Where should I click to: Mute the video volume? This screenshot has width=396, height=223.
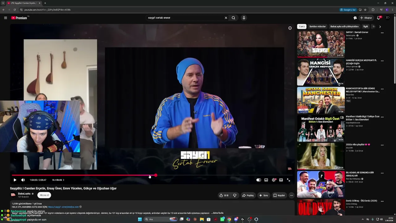[x=23, y=180]
